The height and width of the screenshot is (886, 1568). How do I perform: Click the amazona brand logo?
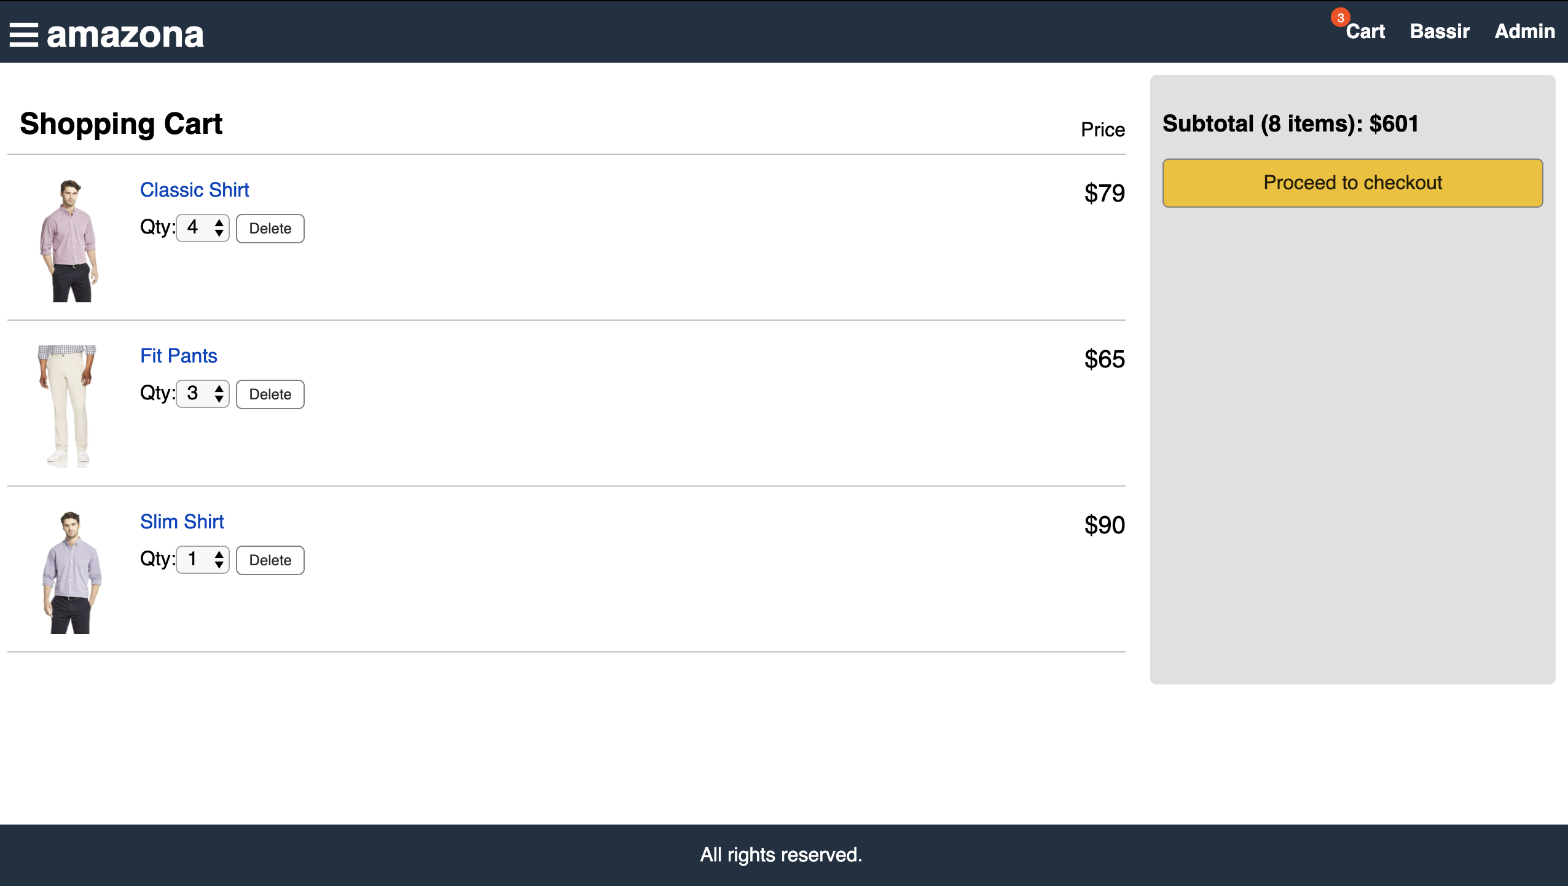tap(125, 35)
